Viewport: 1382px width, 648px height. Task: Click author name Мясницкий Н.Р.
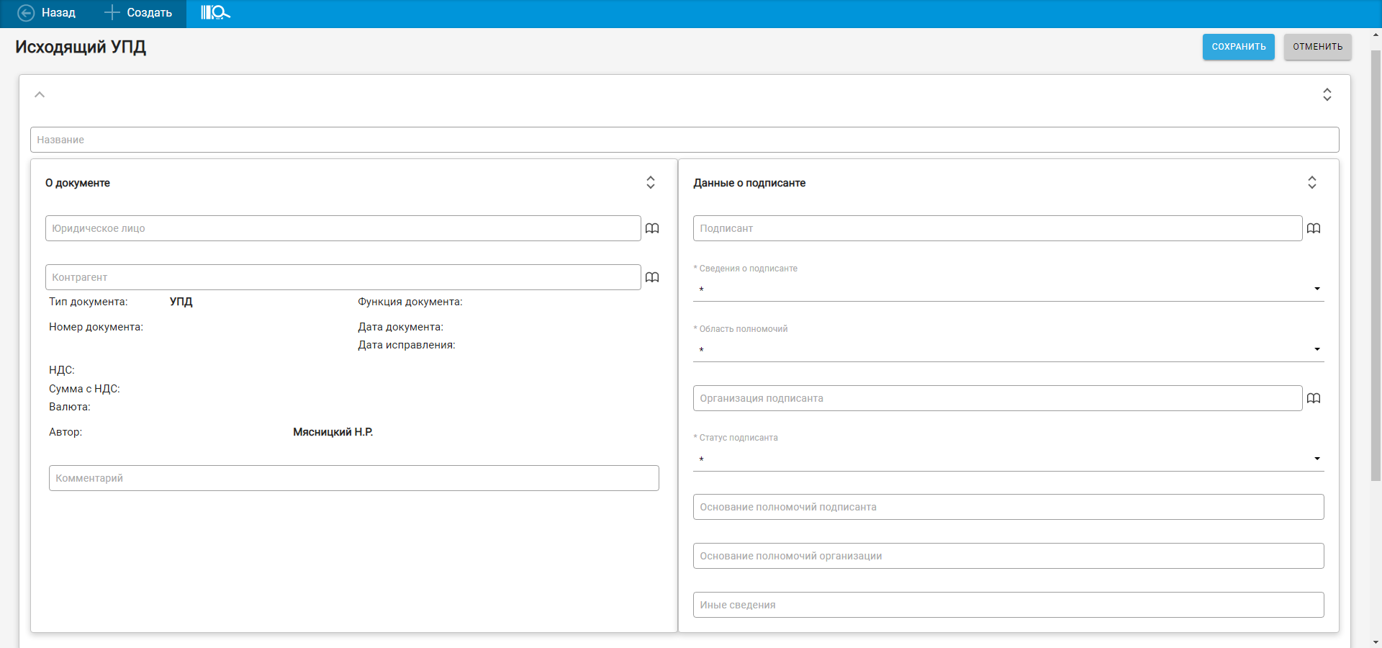tap(333, 432)
